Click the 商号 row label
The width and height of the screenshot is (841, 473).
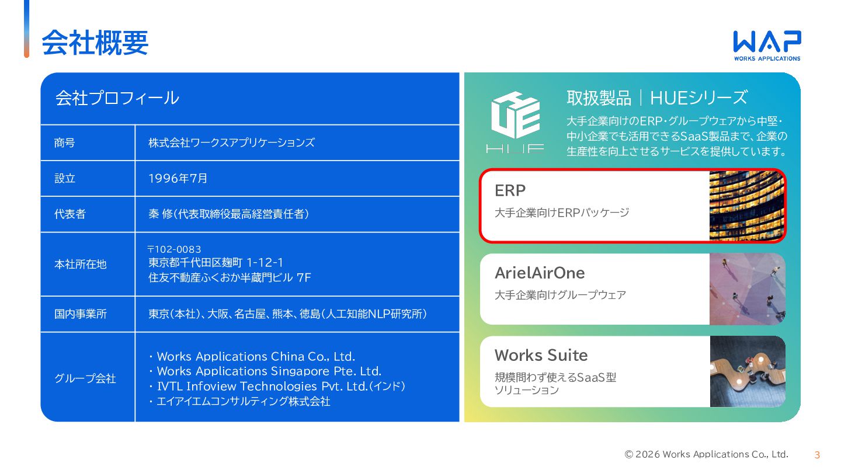click(x=65, y=142)
